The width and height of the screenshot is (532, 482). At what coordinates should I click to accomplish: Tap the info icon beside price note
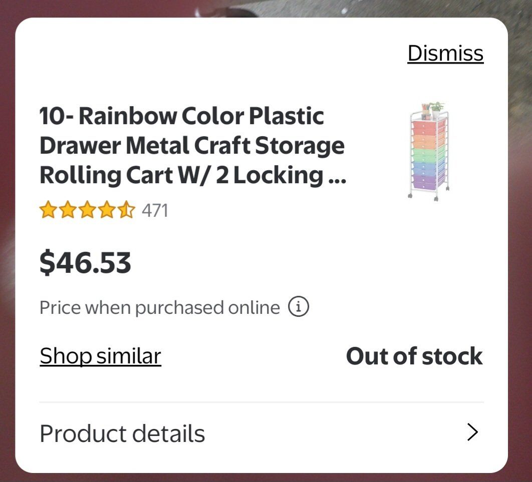point(299,307)
